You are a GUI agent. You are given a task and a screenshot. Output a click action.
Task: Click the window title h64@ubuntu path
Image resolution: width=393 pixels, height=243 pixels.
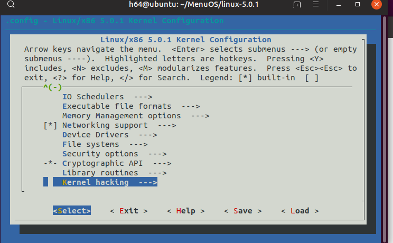[193, 4]
